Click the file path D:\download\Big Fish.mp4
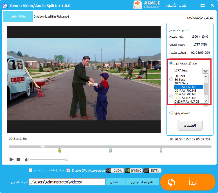 51,17
